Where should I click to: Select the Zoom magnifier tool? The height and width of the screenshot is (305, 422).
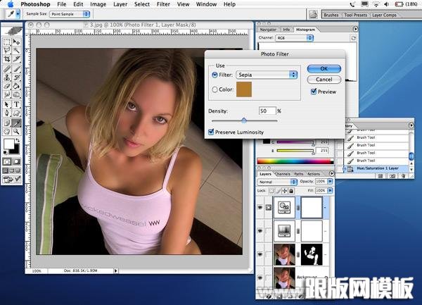point(16,132)
